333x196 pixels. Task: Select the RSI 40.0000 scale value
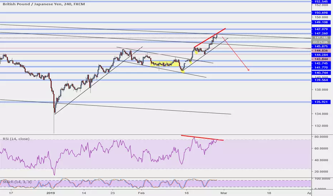321,160
